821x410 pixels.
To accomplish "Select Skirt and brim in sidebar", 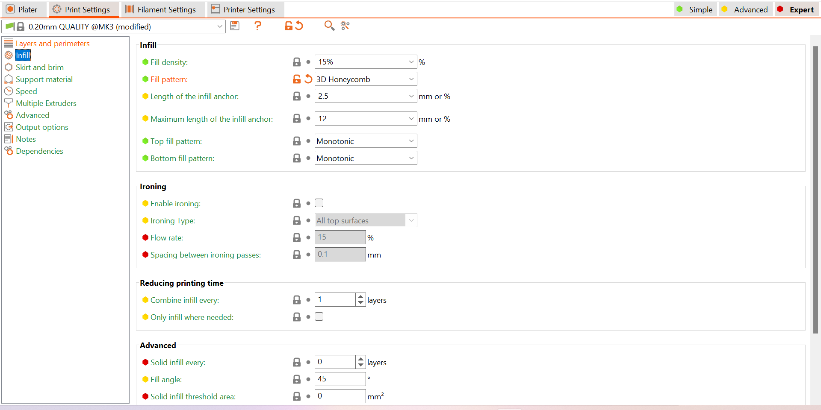I will click(39, 67).
